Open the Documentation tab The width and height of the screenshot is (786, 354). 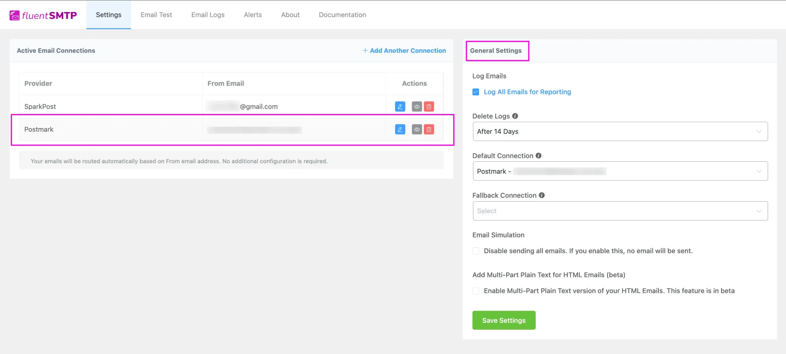click(x=342, y=15)
